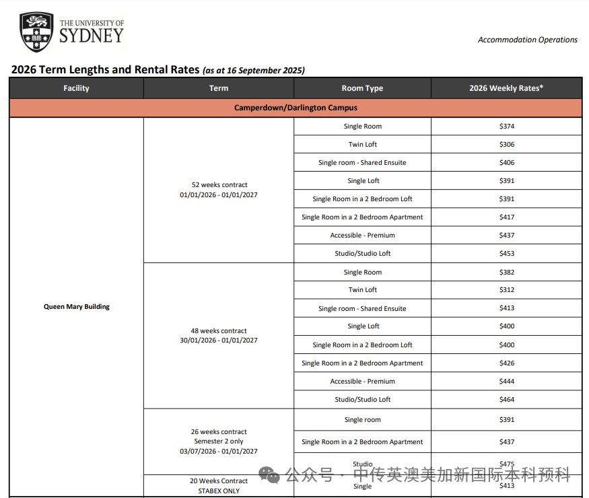Screen dimensions: 589x498
Task: Click the '$306' weekly rate
Action: tap(507, 144)
